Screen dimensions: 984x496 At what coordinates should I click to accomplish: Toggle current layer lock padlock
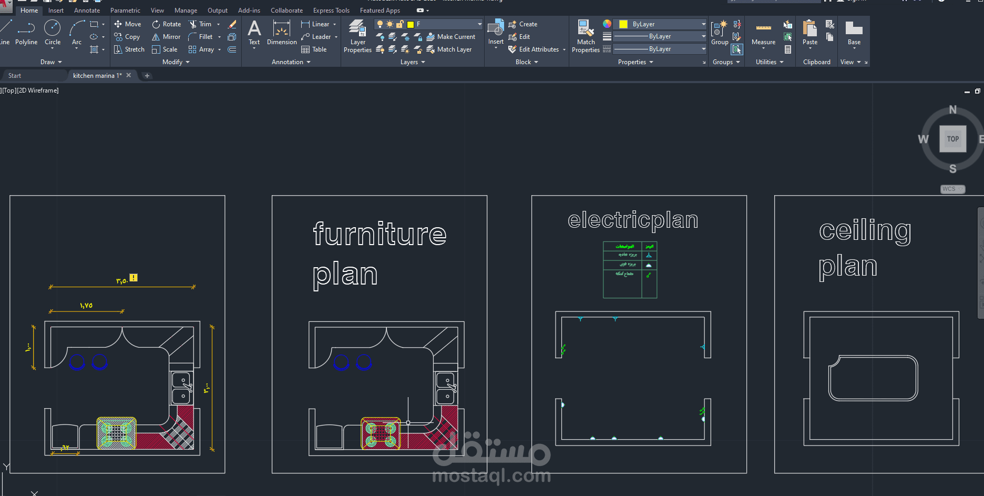pyautogui.click(x=399, y=24)
